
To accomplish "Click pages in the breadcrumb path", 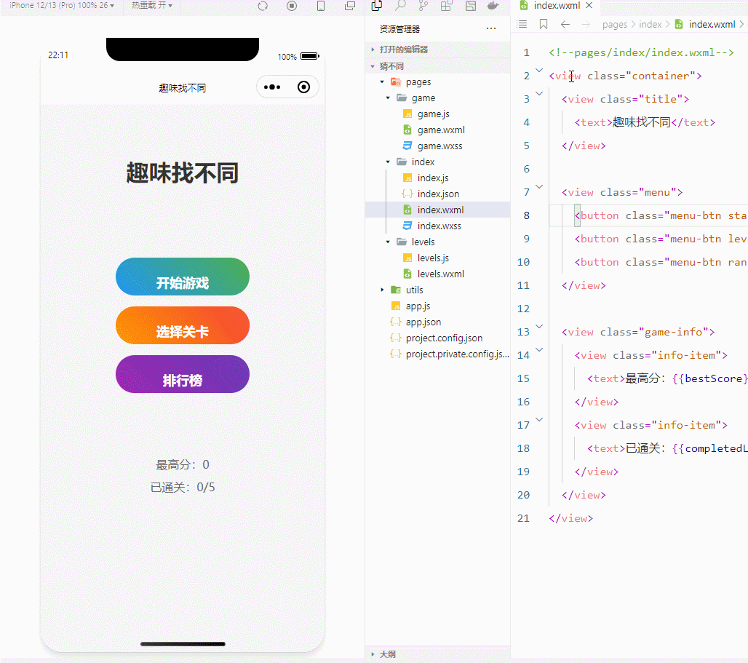I will pyautogui.click(x=614, y=24).
